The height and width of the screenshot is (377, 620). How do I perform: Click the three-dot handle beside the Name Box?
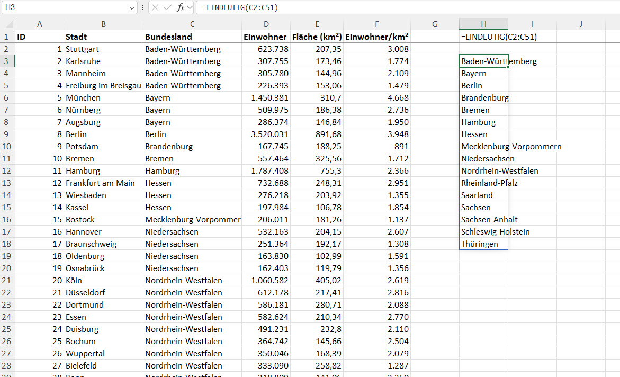[143, 7]
